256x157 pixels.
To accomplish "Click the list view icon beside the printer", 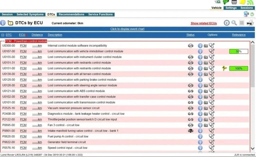I will tap(241, 23).
